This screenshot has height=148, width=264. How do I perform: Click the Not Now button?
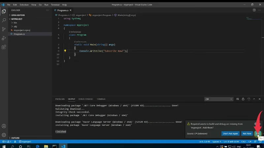click(x=247, y=133)
